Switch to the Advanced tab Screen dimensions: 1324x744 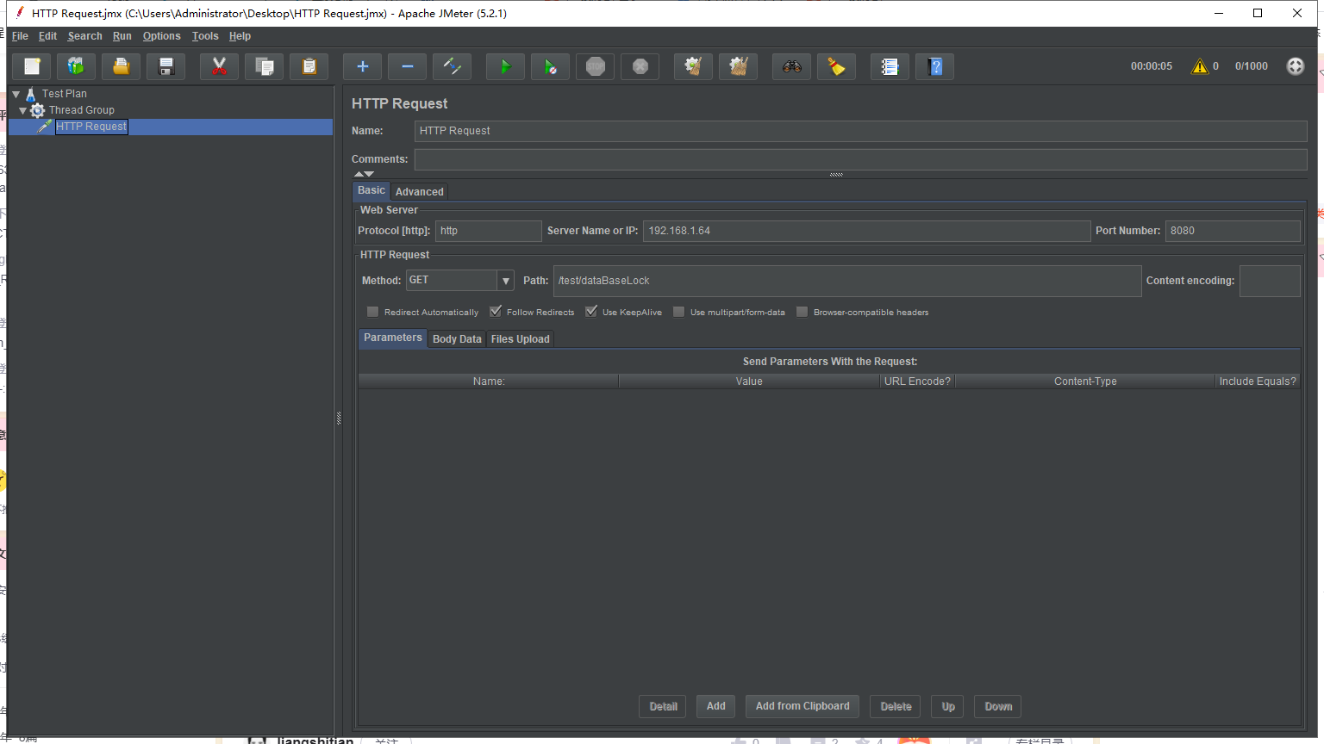[420, 191]
